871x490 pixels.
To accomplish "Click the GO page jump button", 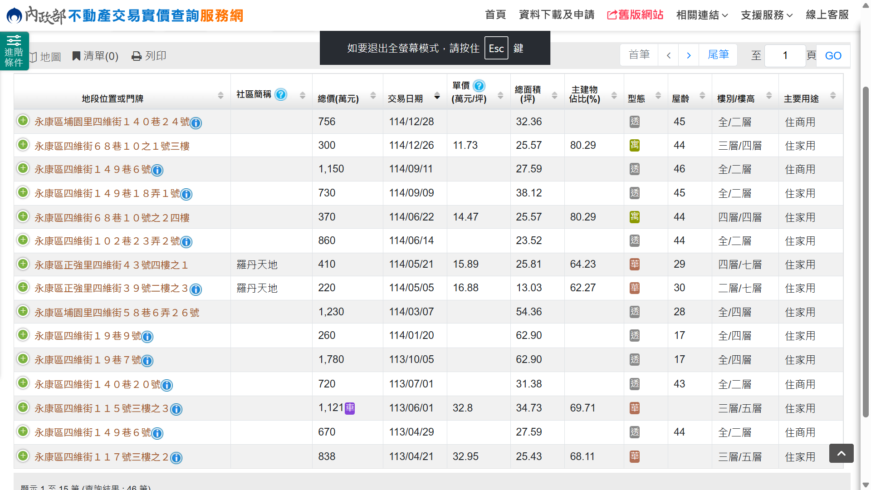I will click(x=833, y=56).
